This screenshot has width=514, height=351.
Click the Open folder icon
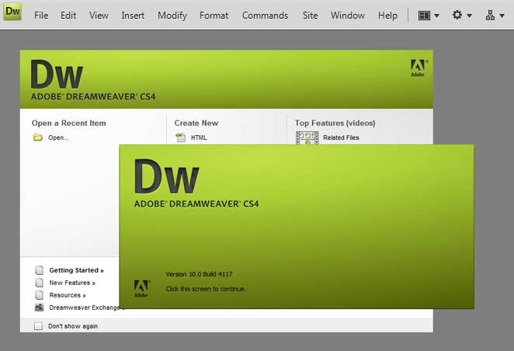(x=38, y=137)
